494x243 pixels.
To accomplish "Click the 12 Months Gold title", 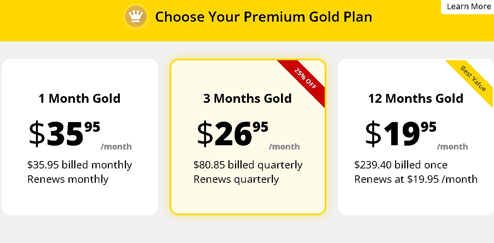I will point(416,99).
